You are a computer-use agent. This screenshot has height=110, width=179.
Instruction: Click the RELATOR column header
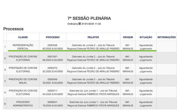93,37
